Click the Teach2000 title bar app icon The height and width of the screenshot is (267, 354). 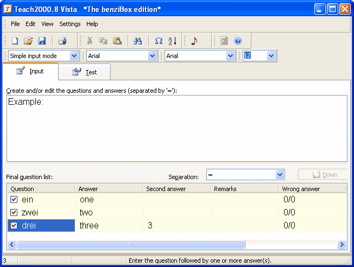(x=8, y=9)
